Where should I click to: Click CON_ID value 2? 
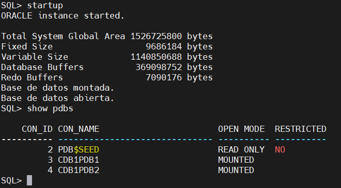pyautogui.click(x=50, y=149)
